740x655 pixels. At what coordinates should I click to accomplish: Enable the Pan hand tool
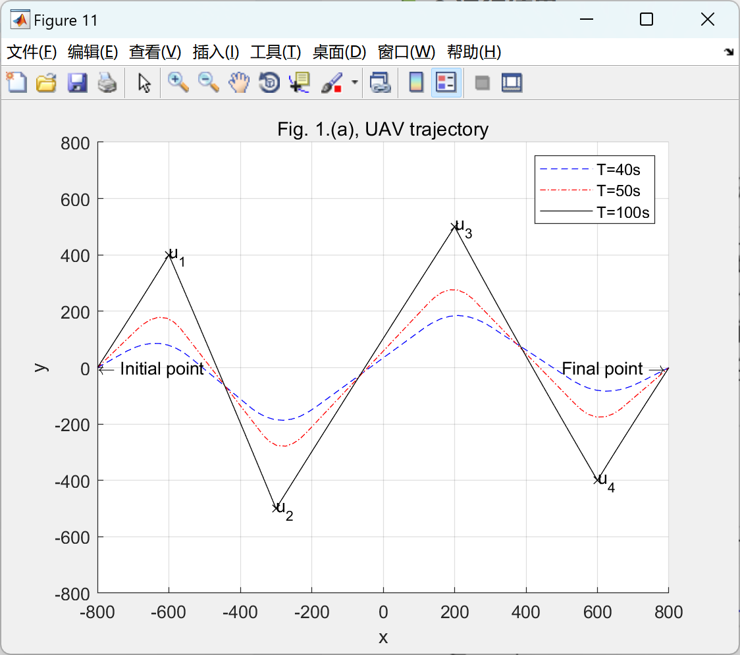(x=239, y=82)
